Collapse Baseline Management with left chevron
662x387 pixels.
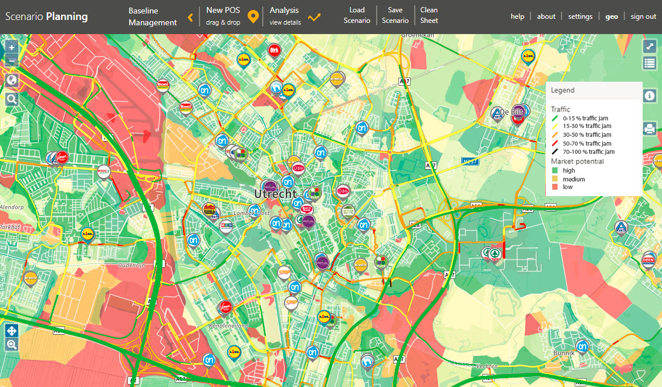point(190,17)
